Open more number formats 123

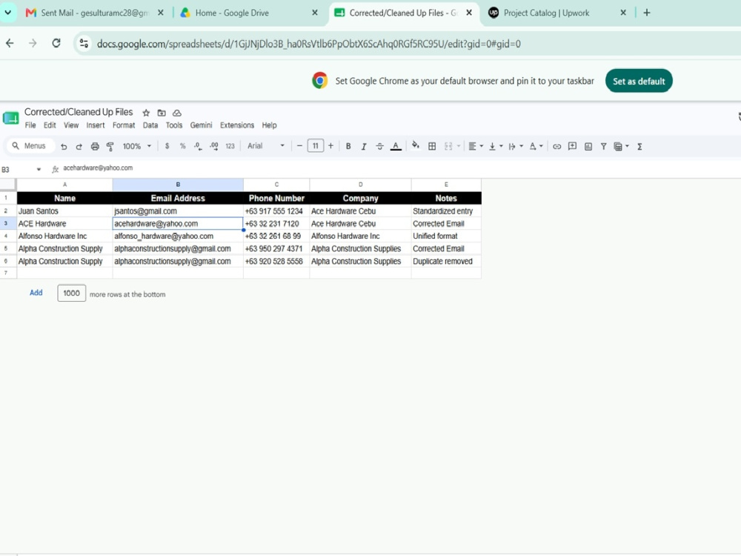[x=230, y=147]
